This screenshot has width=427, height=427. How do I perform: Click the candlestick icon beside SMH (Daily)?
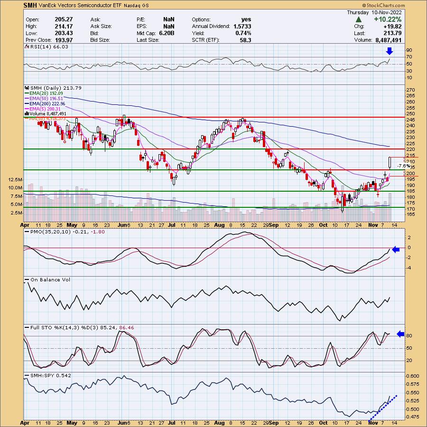[x=27, y=88]
